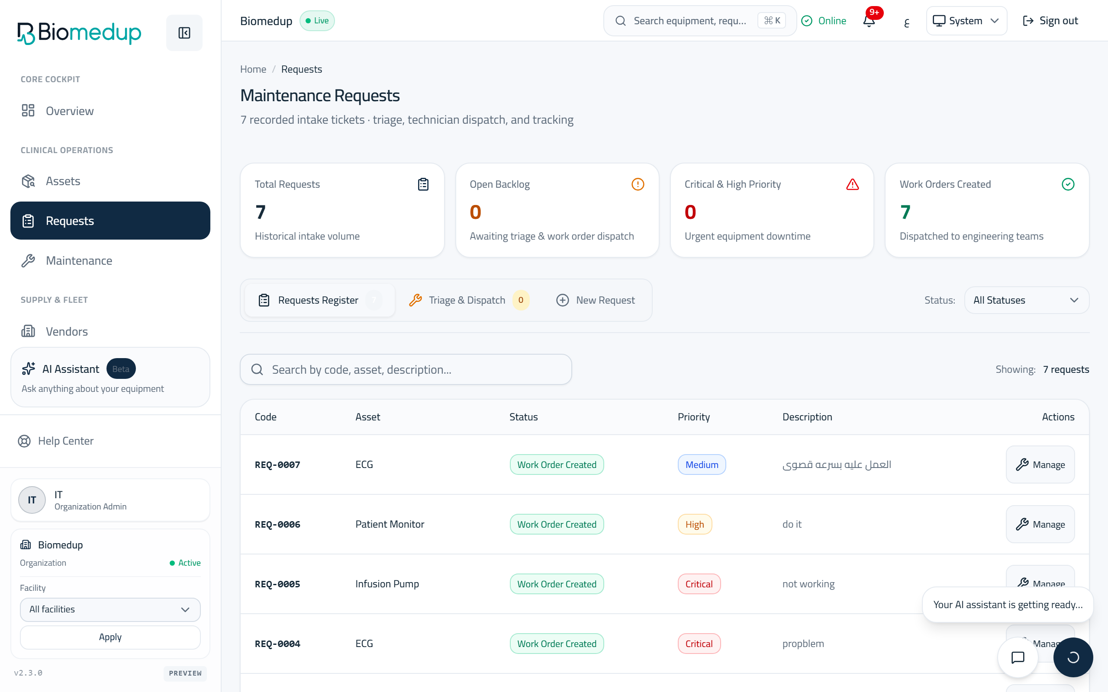Collapse the sidebar with the panel icon
Viewport: 1108px width, 692px height.
tap(184, 32)
